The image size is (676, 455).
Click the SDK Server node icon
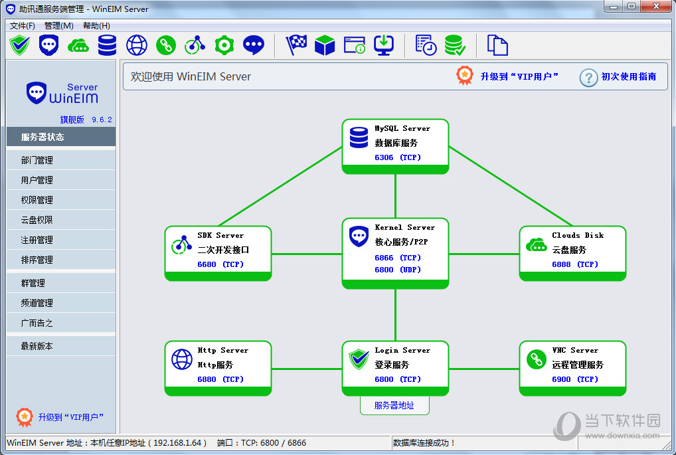[182, 245]
